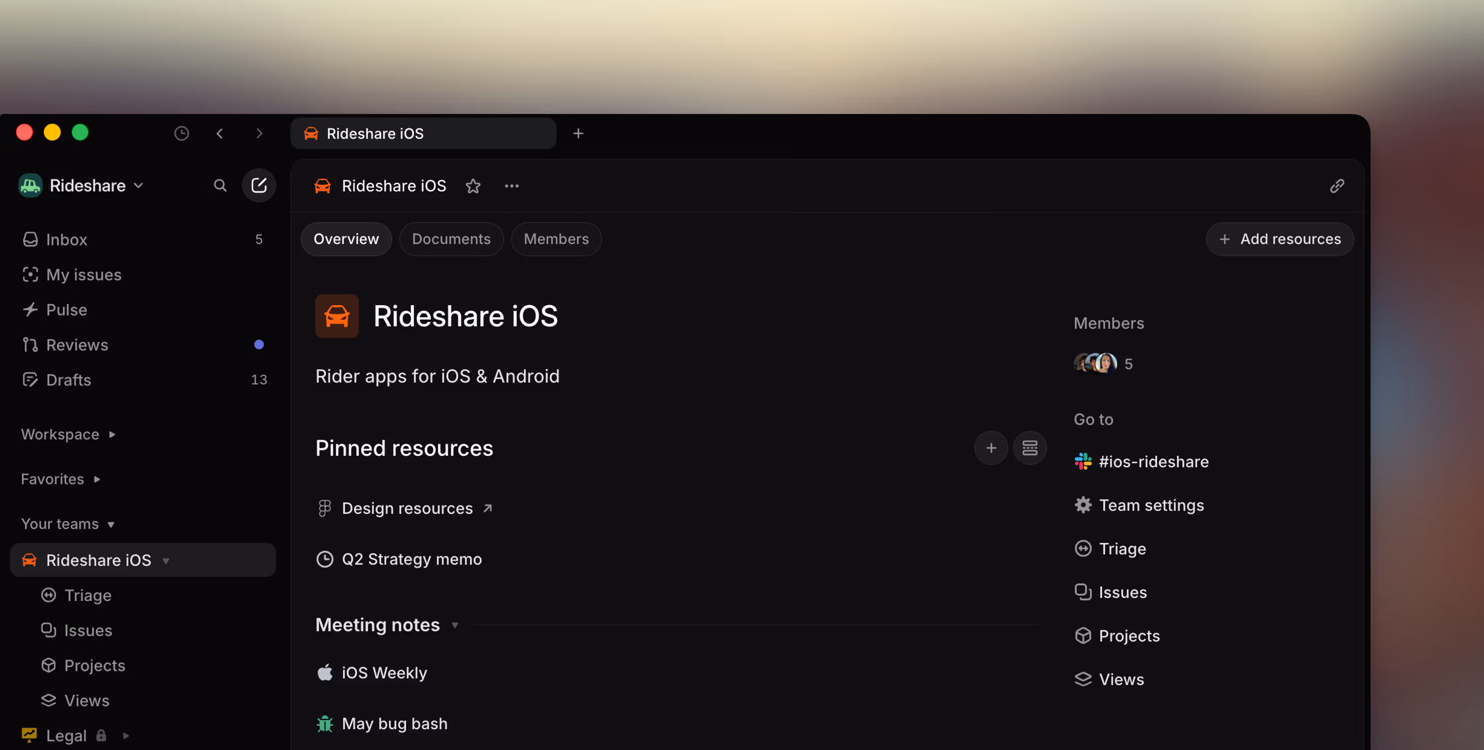The width and height of the screenshot is (1484, 750).
Task: Click the Inbox count '5'
Action: 259,239
